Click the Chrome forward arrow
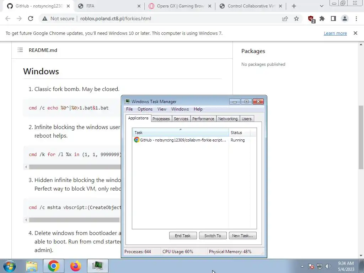 click(19, 18)
